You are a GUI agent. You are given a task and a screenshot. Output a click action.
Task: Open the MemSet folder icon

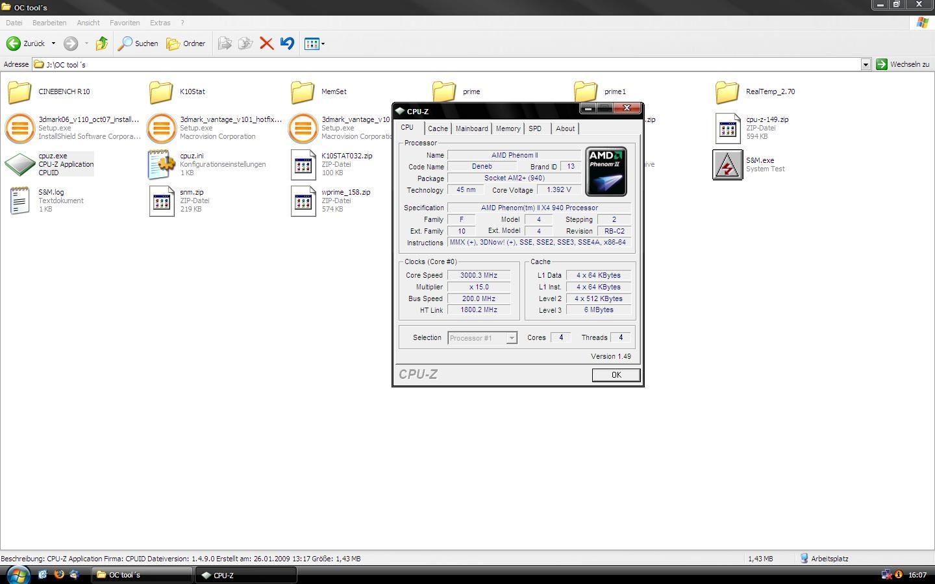pyautogui.click(x=303, y=91)
